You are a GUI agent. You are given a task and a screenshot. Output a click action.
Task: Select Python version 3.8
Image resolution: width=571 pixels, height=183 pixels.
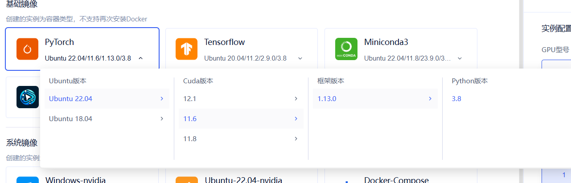456,98
